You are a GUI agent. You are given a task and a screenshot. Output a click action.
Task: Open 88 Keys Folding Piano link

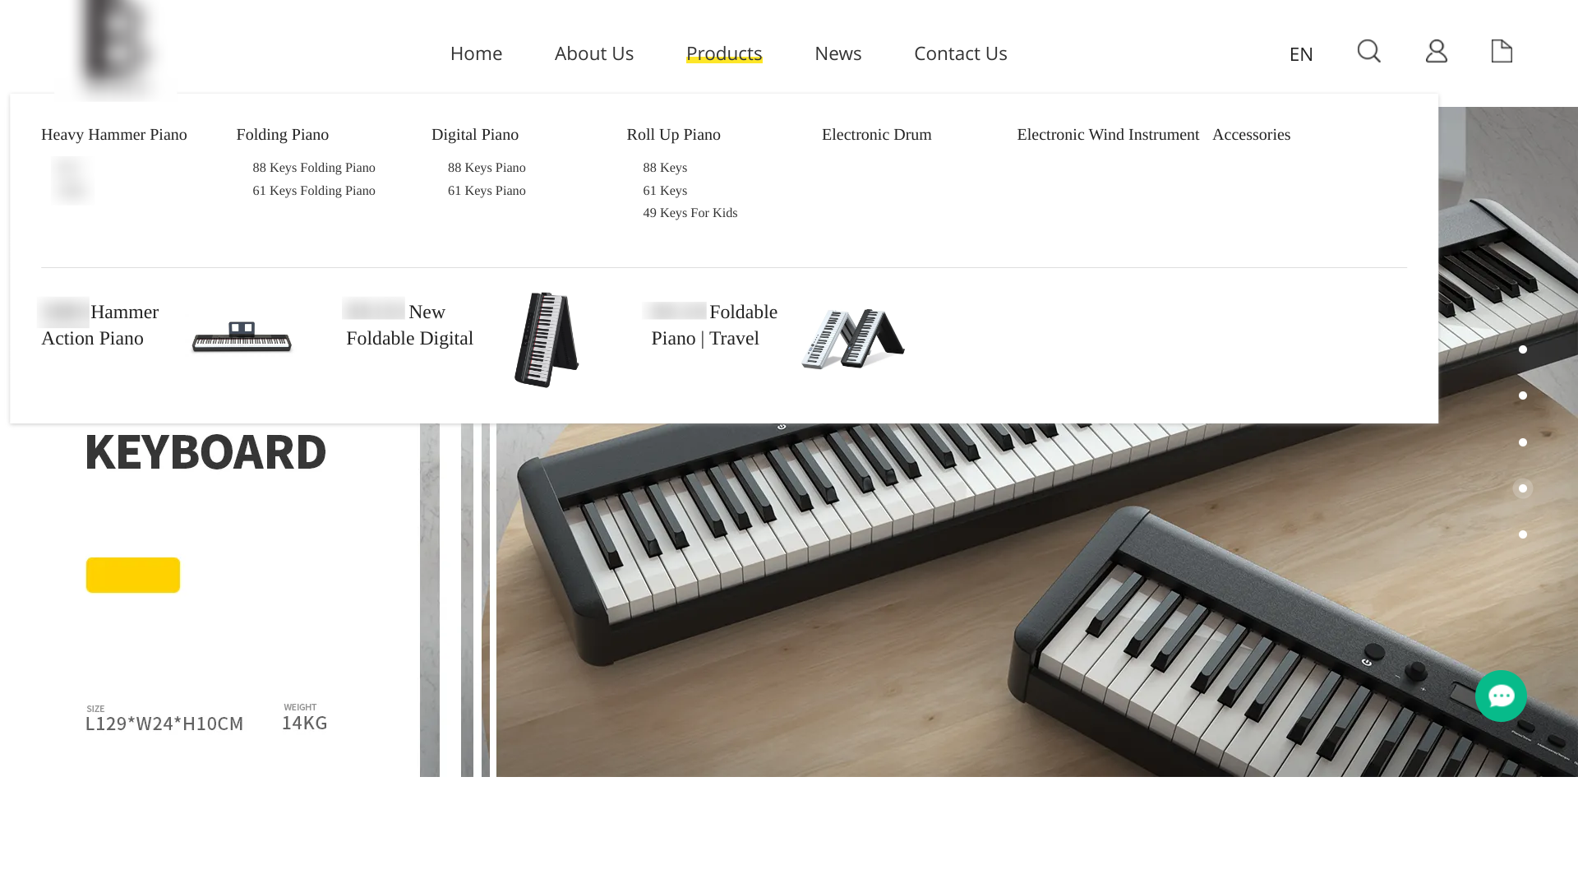(x=314, y=168)
